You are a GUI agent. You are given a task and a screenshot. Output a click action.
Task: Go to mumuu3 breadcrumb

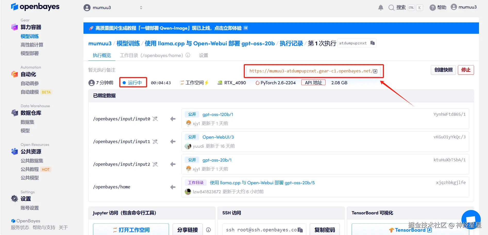(x=100, y=43)
